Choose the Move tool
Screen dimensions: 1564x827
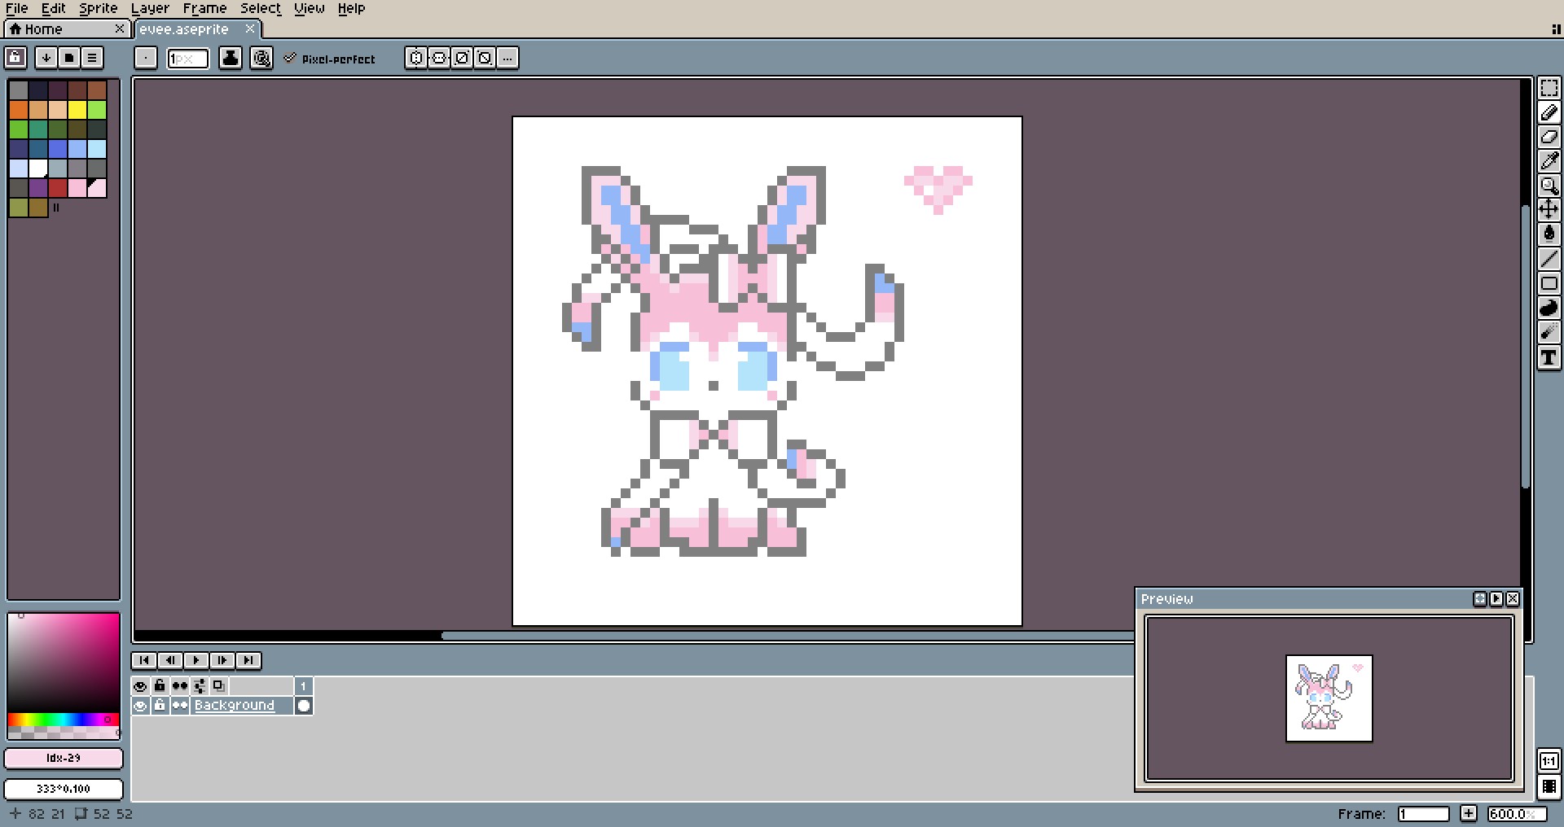coord(1549,210)
